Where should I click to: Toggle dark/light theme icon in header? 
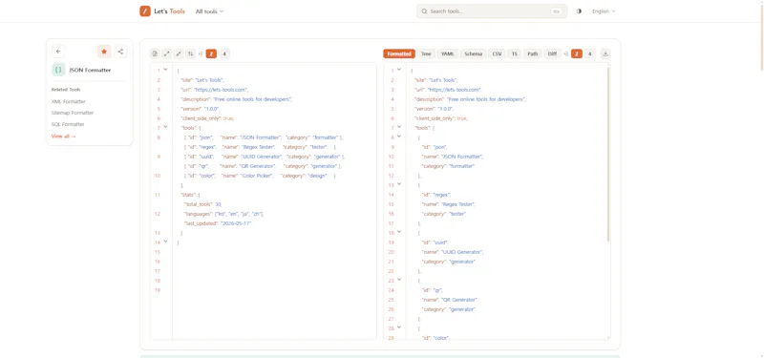pyautogui.click(x=579, y=11)
